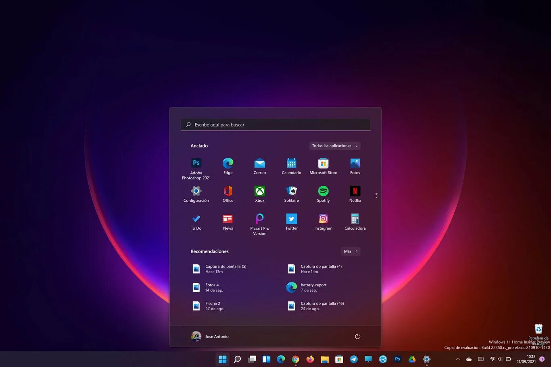Open the Xbox app
Image resolution: width=551 pixels, height=367 pixels.
[260, 194]
